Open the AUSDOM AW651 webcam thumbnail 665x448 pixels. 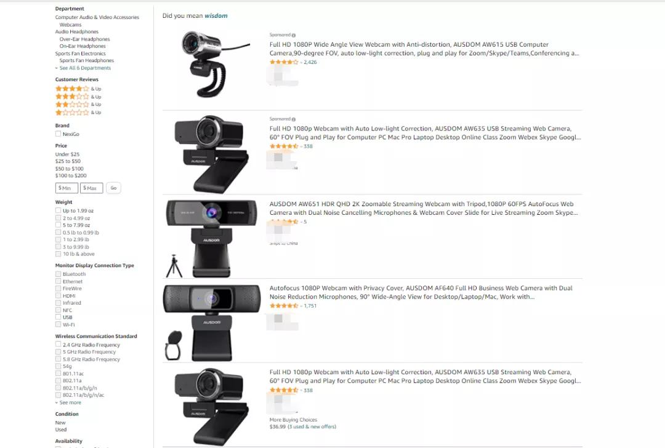pos(211,238)
